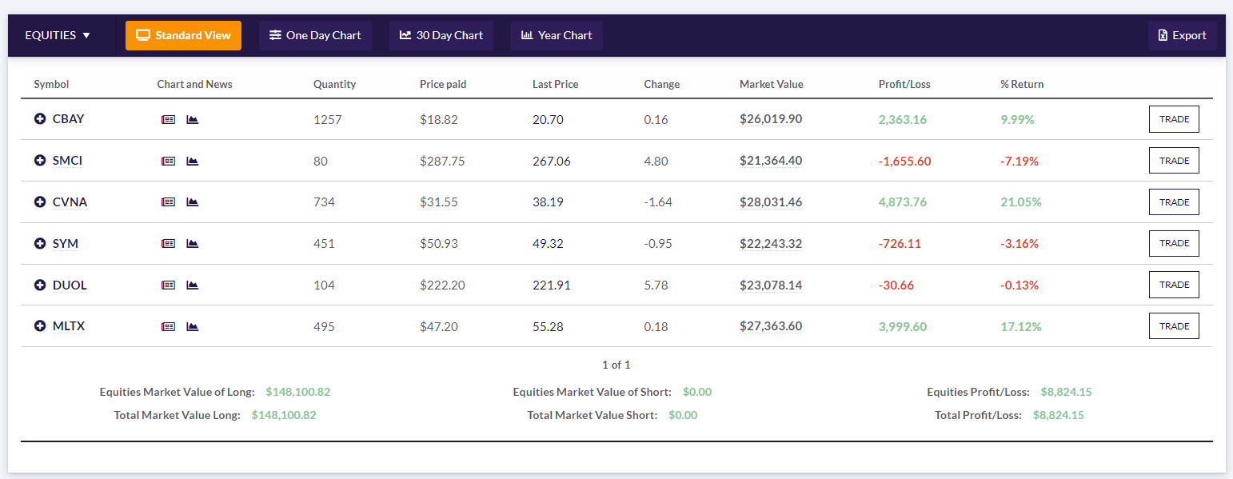
Task: Open the CVNA symbol link
Action: pos(70,202)
